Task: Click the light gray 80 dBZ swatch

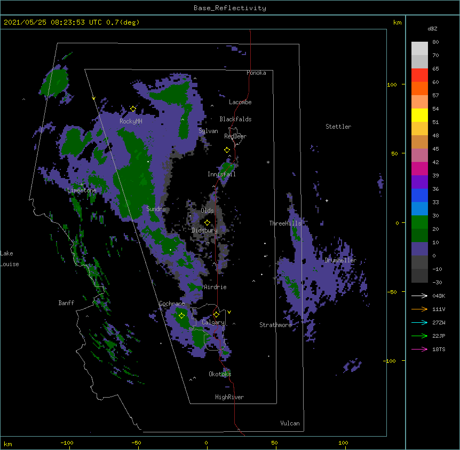Action: tap(419, 49)
